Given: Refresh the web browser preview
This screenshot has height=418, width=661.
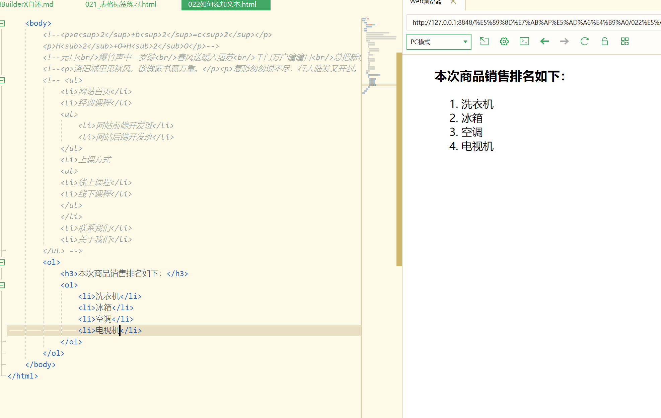Looking at the screenshot, I should tap(584, 41).
